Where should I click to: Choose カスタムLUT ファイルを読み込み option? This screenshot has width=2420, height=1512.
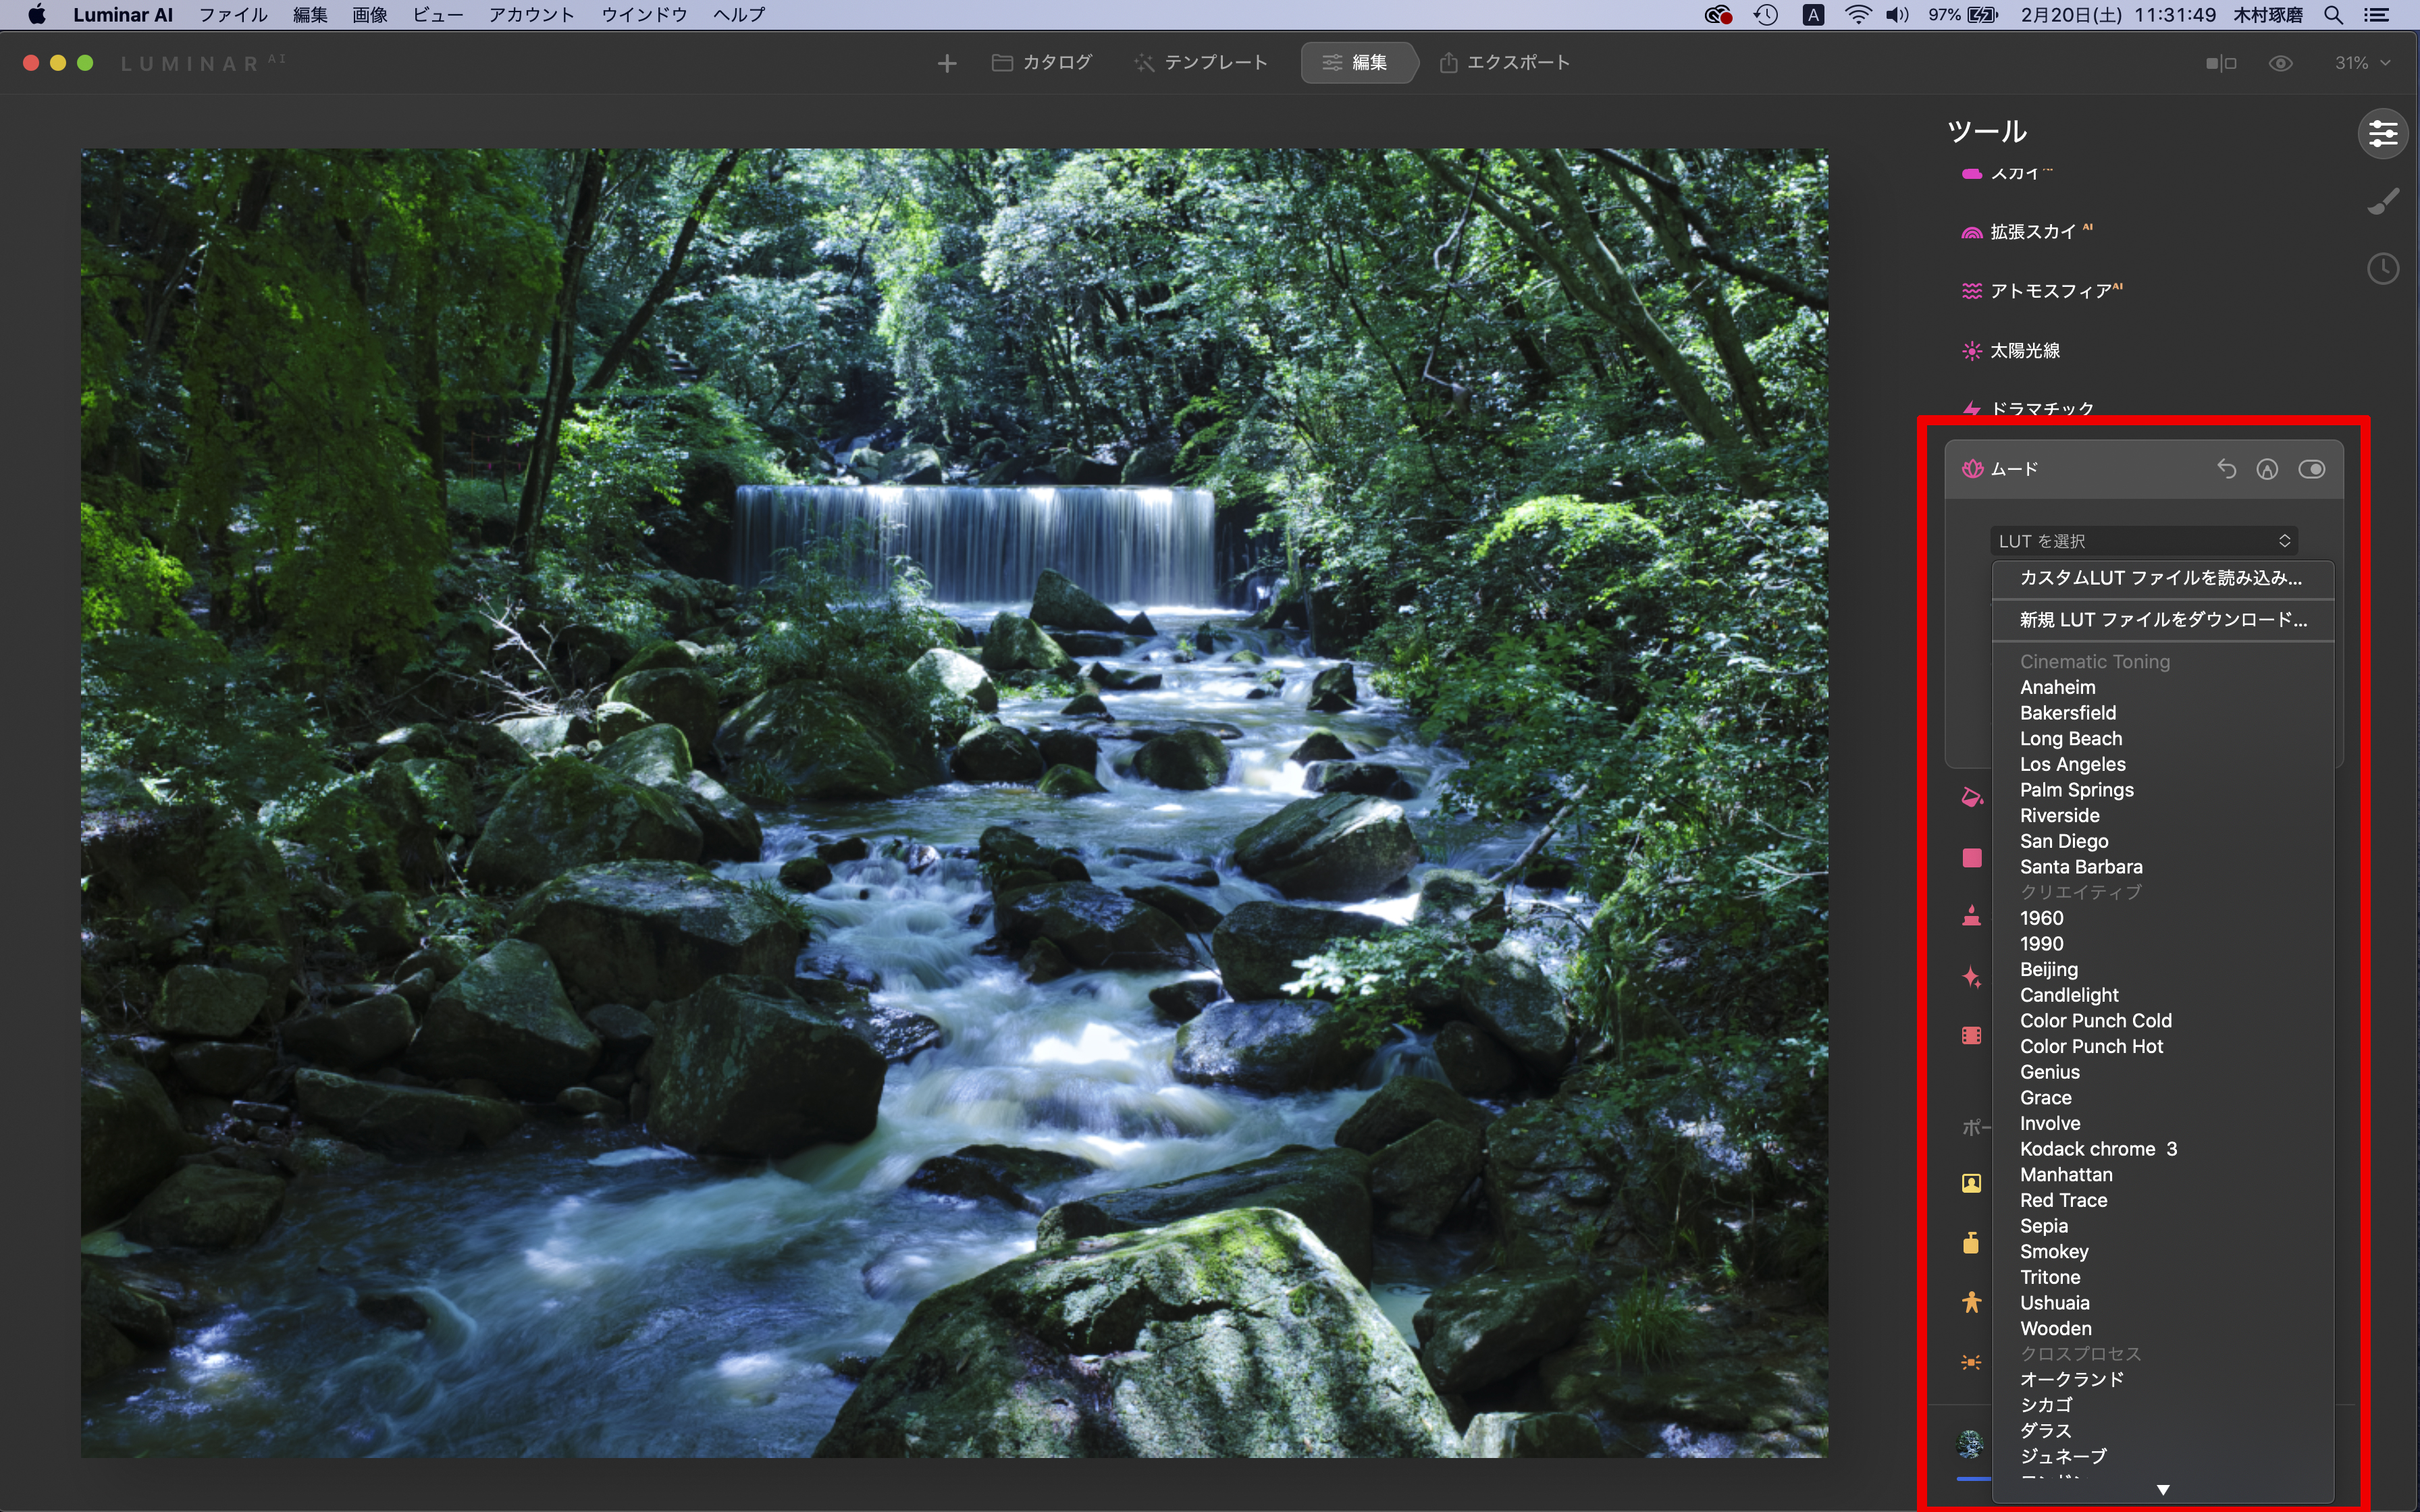2160,578
